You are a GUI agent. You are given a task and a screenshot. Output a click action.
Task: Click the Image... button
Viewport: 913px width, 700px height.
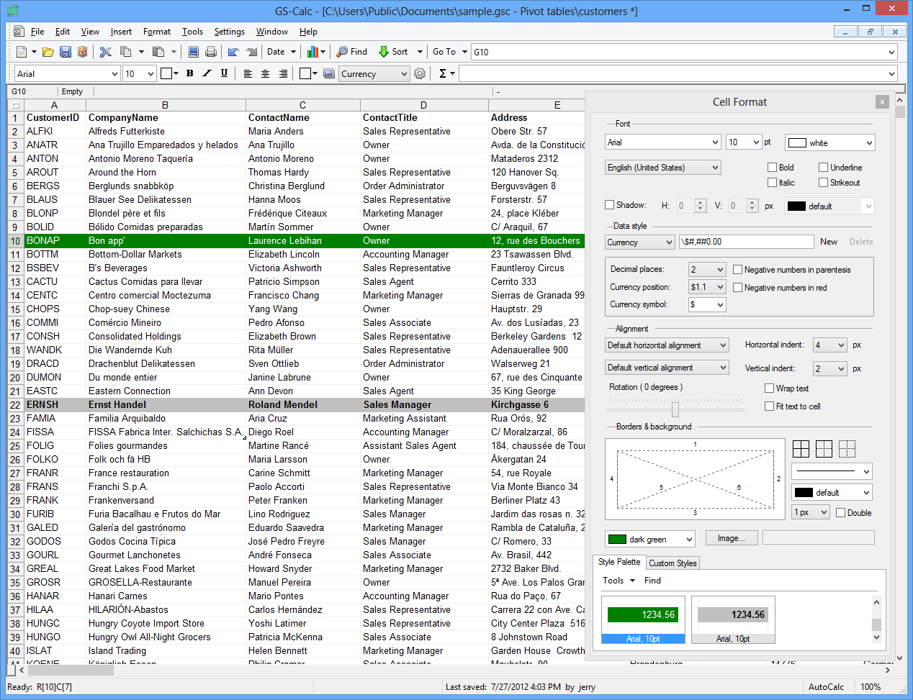pos(730,538)
